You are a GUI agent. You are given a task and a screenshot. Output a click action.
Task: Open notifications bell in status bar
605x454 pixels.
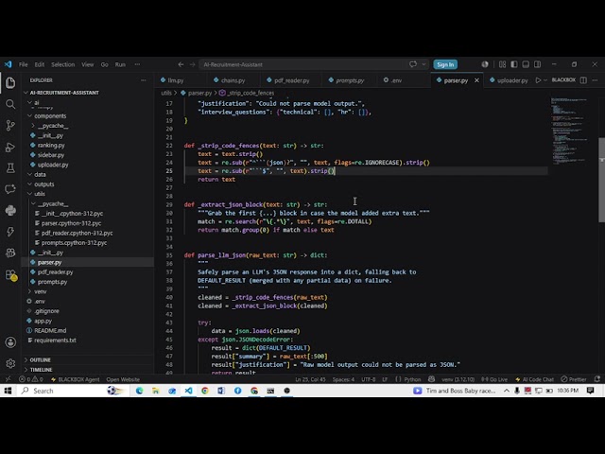pyautogui.click(x=597, y=379)
